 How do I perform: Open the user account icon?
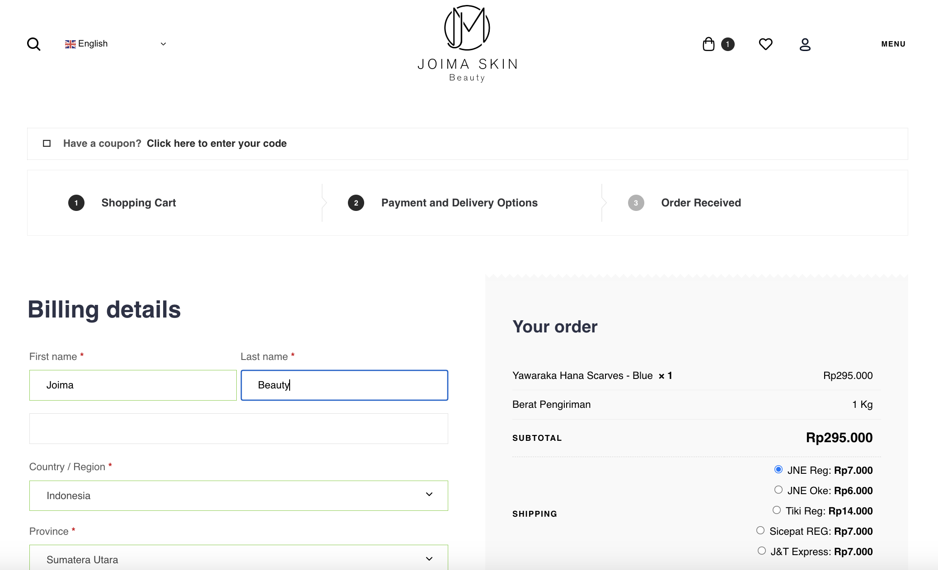[805, 44]
